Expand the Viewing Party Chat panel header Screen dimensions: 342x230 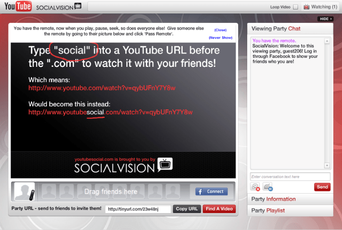click(x=290, y=28)
